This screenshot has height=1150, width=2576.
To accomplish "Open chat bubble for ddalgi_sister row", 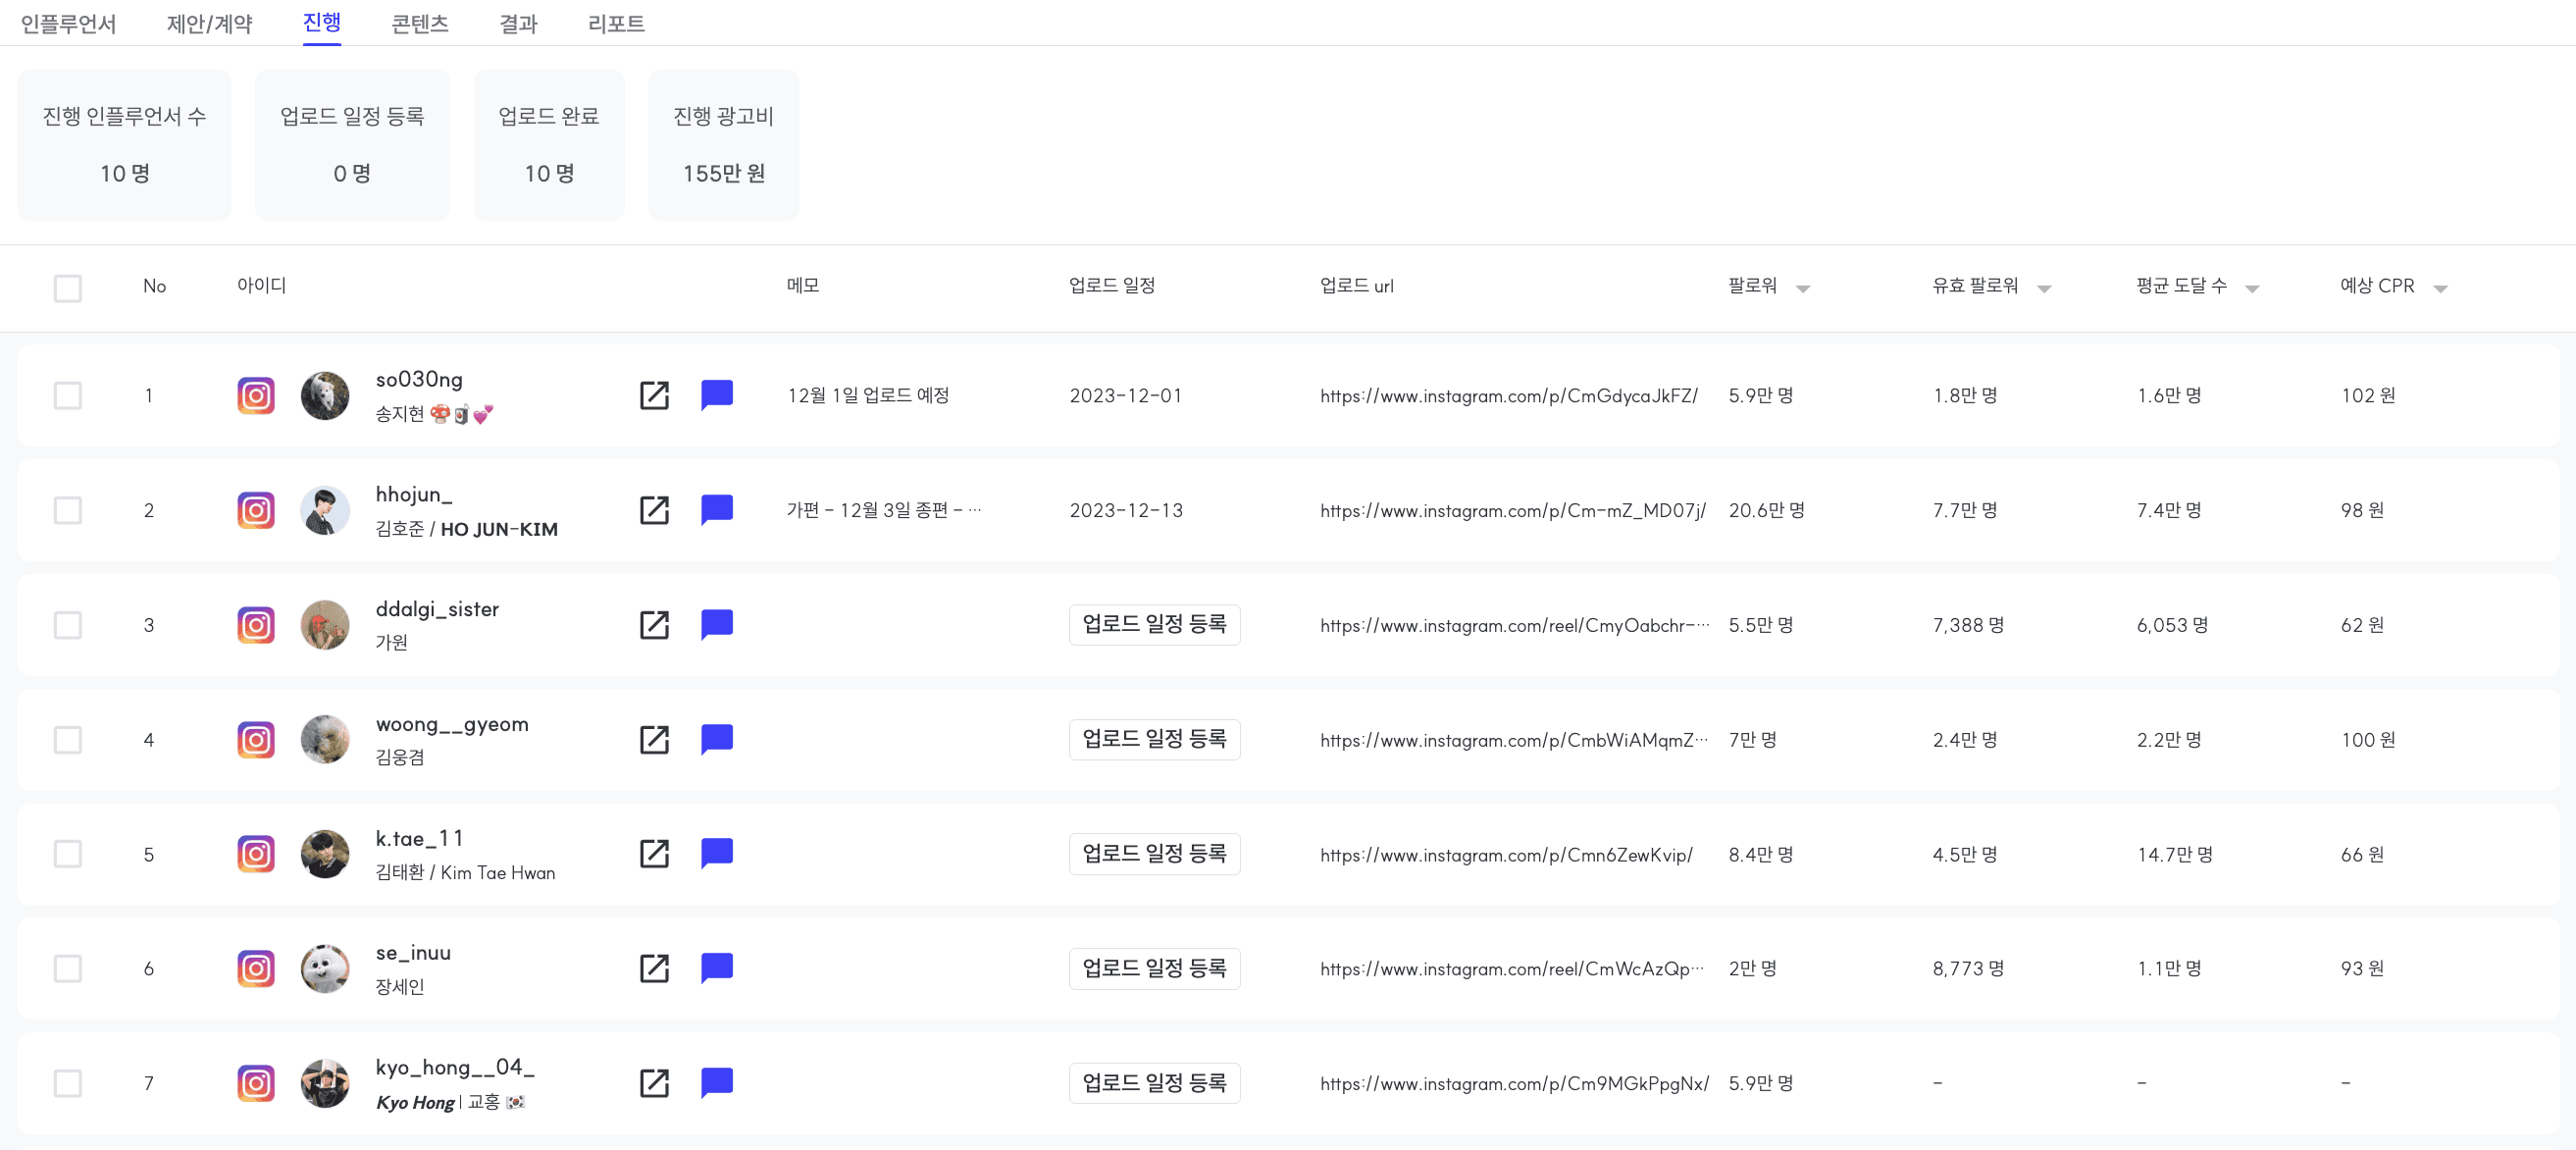I will click(717, 625).
